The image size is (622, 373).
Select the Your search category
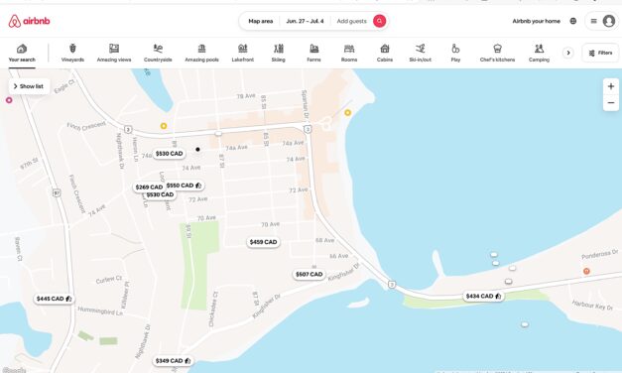pos(22,54)
